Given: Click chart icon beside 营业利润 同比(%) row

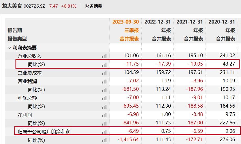Looking at the screenshot, I should [104, 90].
